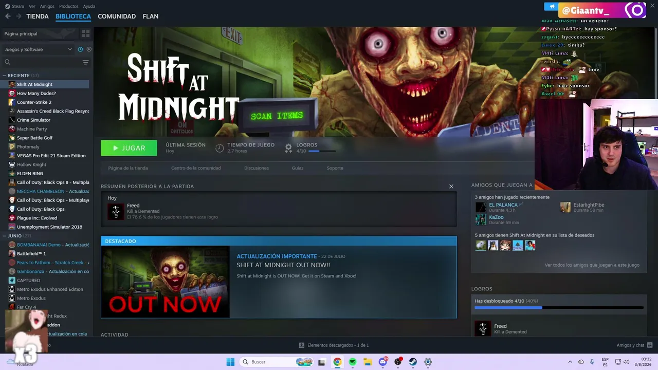658x370 pixels.
Task: Click the library search magnifier icon
Action: pos(7,62)
